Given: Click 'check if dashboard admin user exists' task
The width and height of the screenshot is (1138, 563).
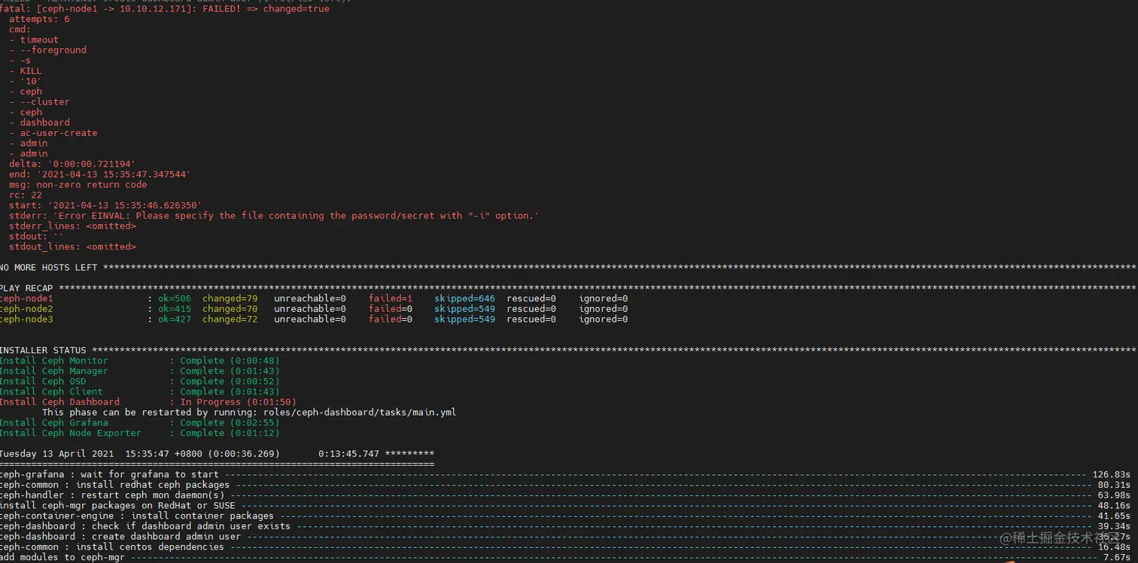Looking at the screenshot, I should 191,526.
